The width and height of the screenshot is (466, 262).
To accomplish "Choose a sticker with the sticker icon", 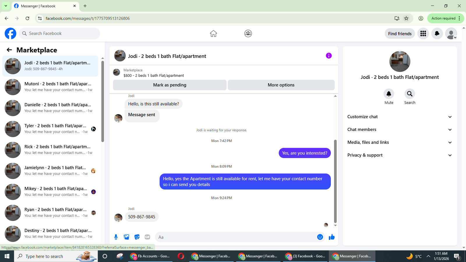I will (137, 237).
